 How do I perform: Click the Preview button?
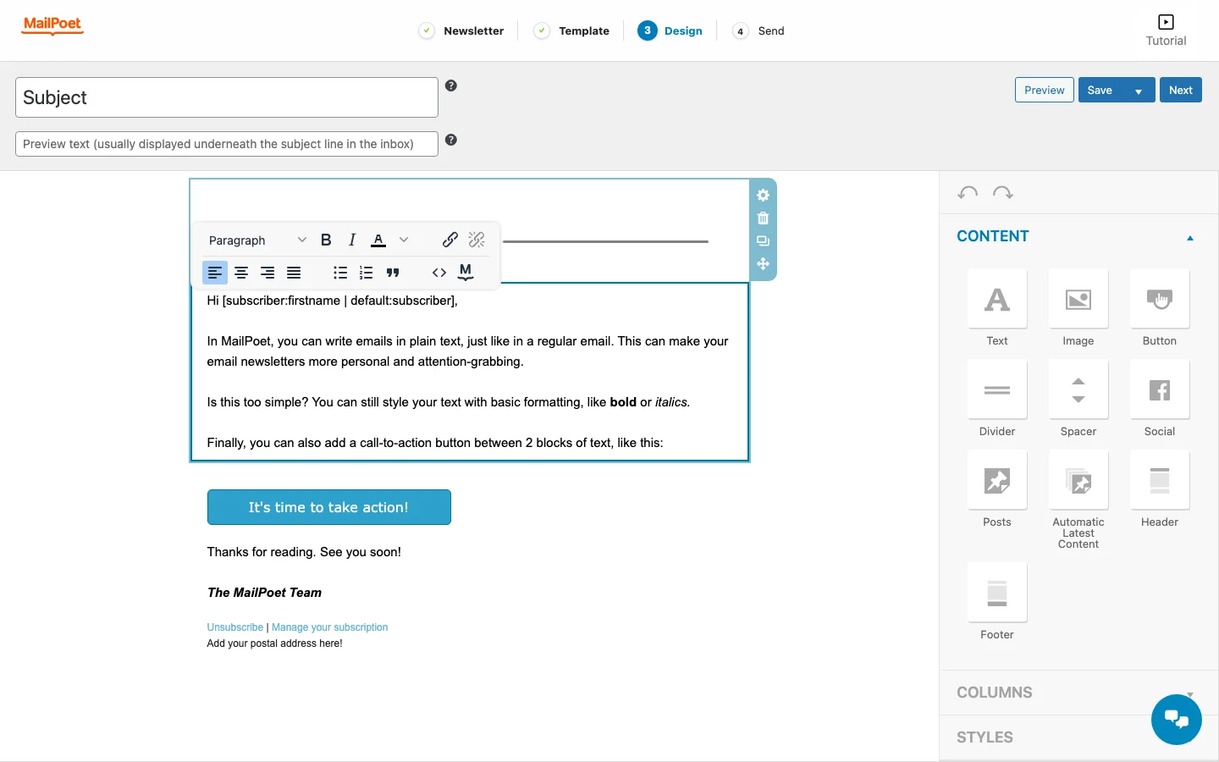pyautogui.click(x=1045, y=91)
